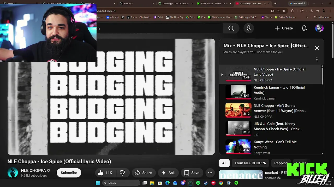Viewport: 334px width, 187px height.
Task: Open Steam from the taskbar
Action: pyautogui.click(x=206, y=183)
